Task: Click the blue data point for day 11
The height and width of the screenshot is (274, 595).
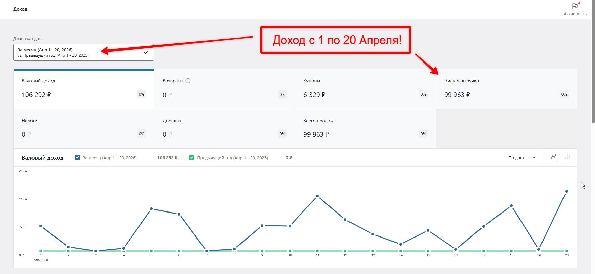Action: (x=317, y=196)
